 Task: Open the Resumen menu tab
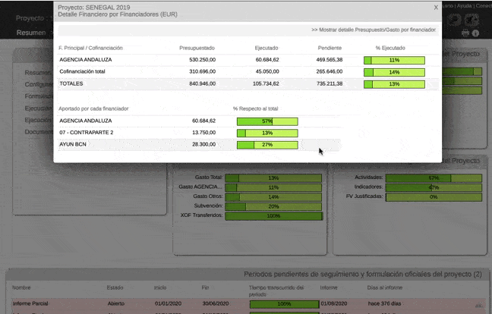[31, 33]
